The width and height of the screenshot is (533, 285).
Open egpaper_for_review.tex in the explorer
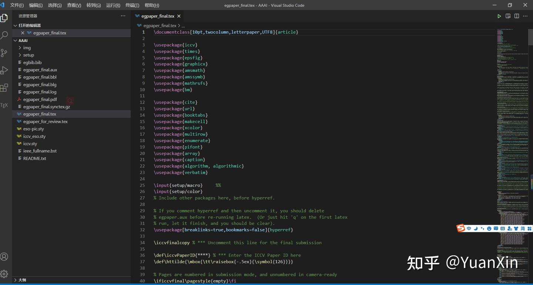pos(45,121)
